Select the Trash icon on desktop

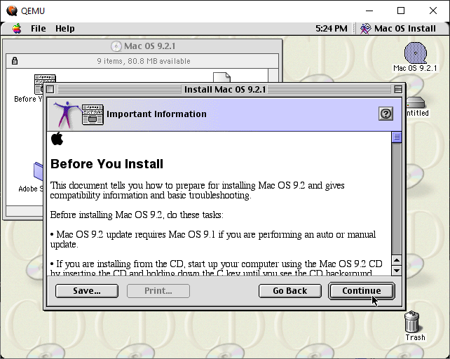(x=414, y=323)
